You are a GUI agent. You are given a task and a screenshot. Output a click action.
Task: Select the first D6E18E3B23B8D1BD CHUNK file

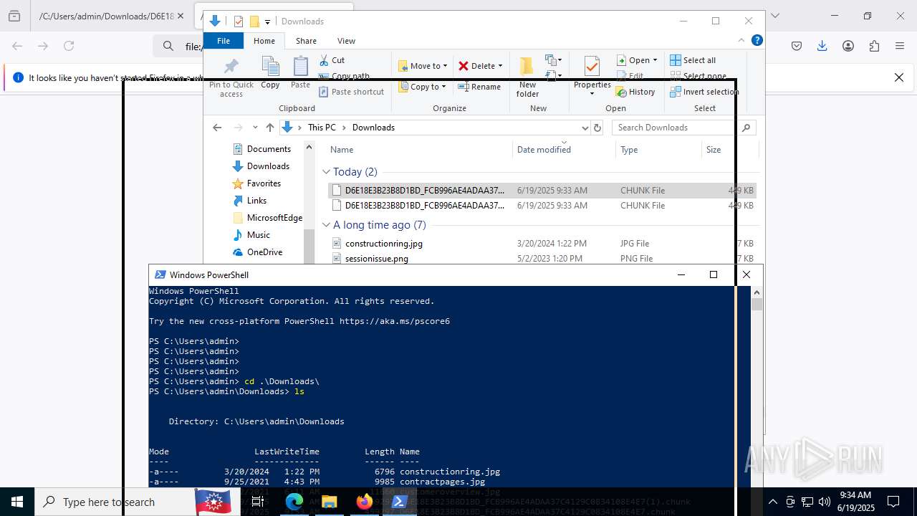[x=542, y=191]
